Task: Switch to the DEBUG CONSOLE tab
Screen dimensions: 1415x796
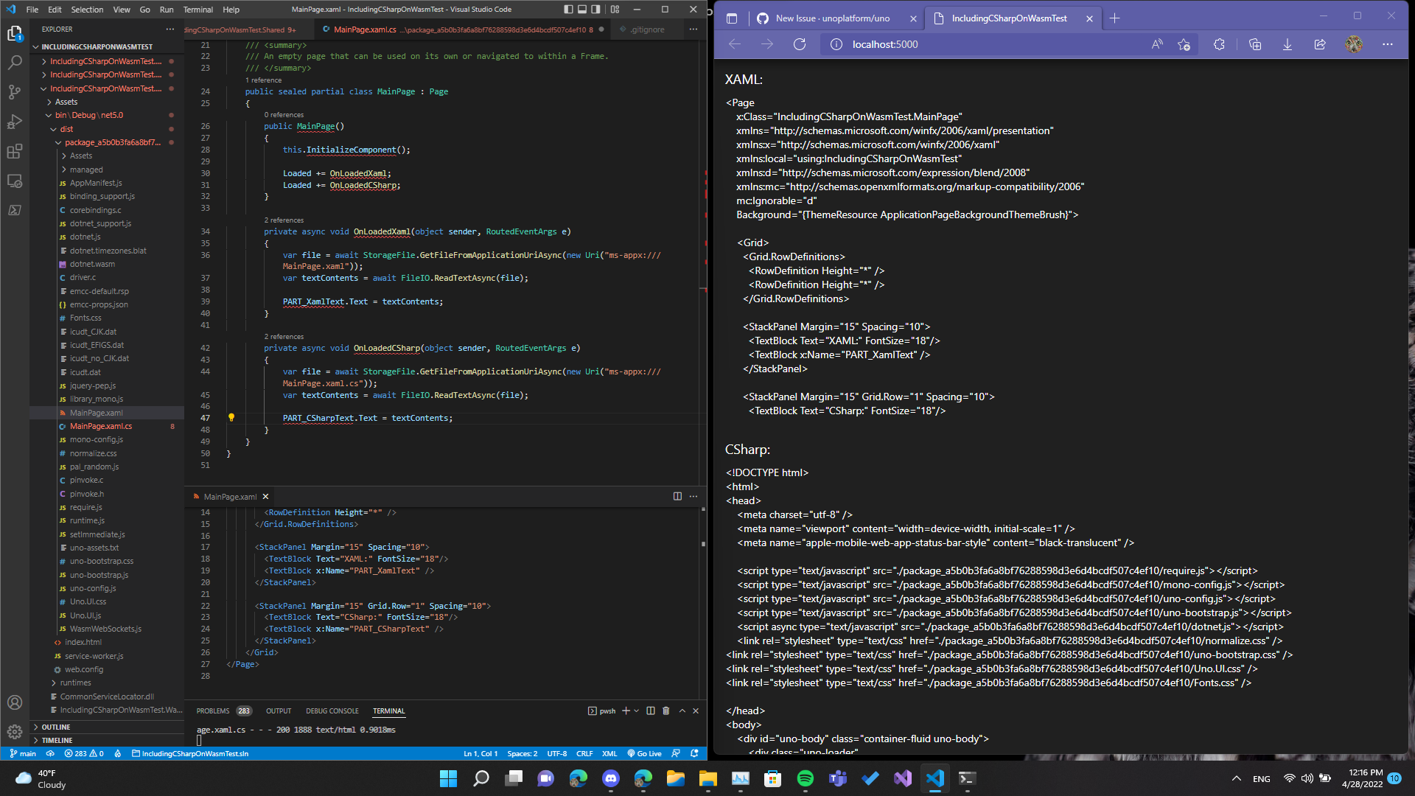Action: click(332, 711)
